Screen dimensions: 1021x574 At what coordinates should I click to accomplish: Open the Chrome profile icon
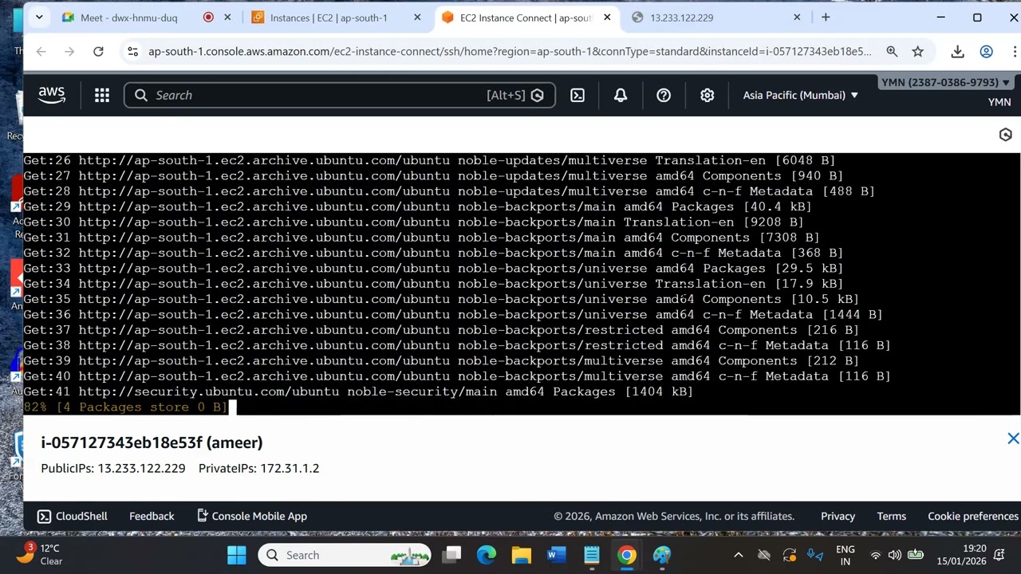click(987, 51)
